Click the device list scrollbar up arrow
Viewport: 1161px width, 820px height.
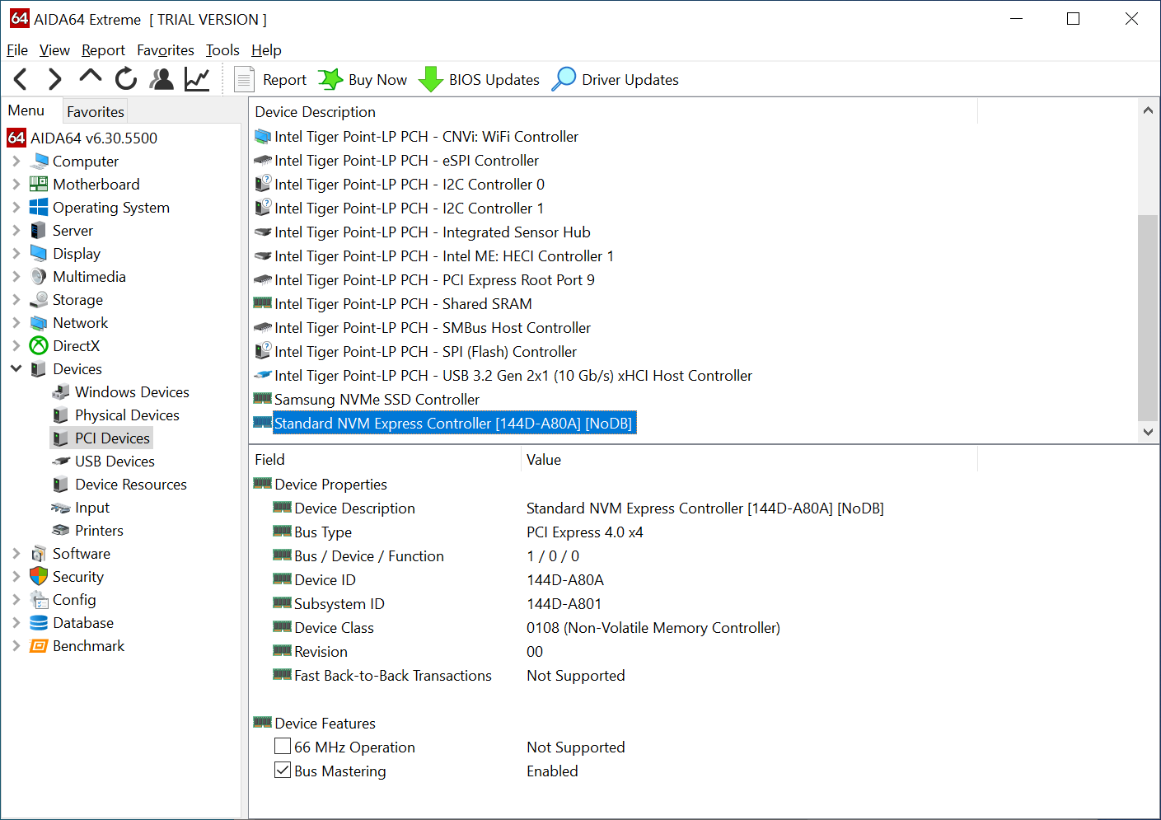pyautogui.click(x=1148, y=110)
